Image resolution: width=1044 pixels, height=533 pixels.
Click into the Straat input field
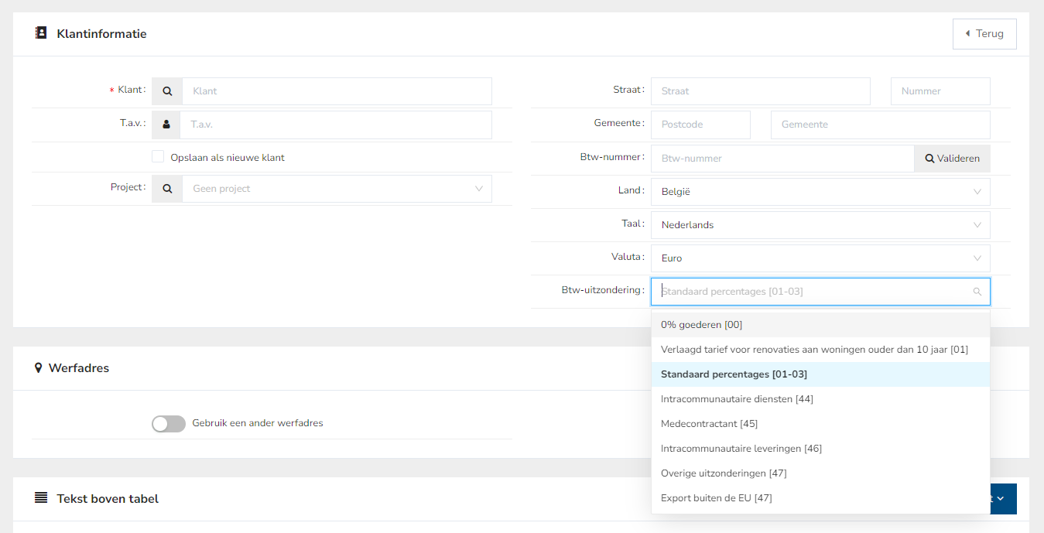760,91
